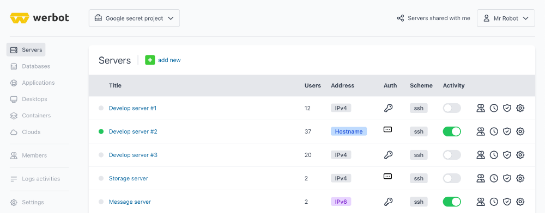Open the Storage server link

pos(128,178)
